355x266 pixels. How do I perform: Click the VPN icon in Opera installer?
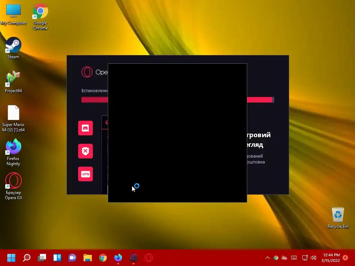coord(85,174)
